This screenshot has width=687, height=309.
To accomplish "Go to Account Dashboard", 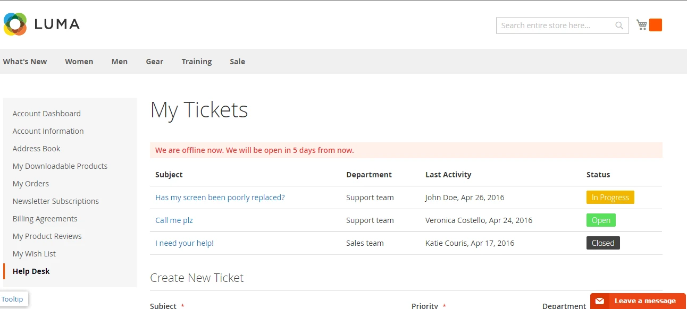I will pos(46,113).
